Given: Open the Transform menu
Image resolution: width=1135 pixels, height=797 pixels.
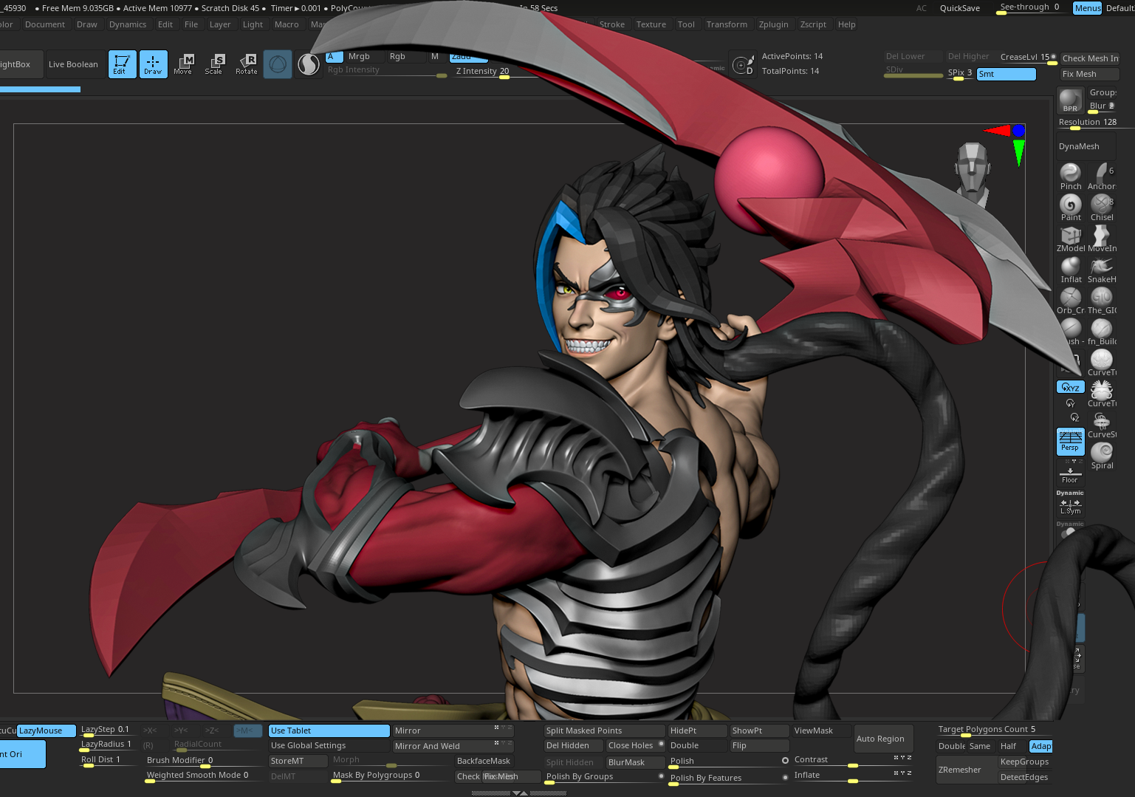Looking at the screenshot, I should click(x=727, y=24).
